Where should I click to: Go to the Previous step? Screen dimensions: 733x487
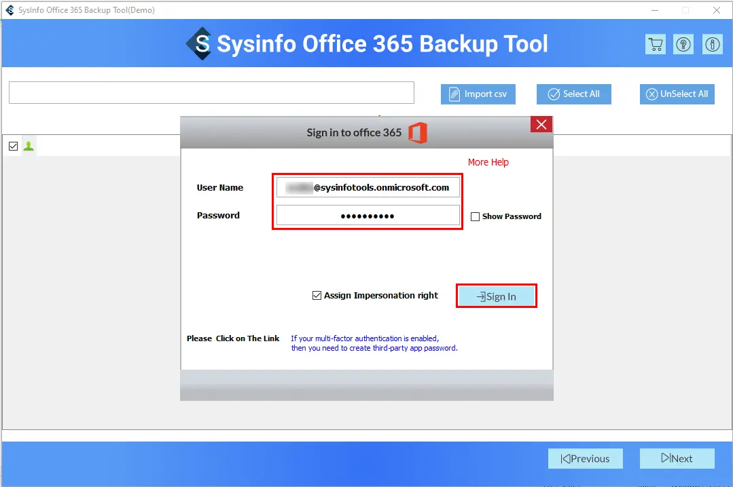click(586, 459)
